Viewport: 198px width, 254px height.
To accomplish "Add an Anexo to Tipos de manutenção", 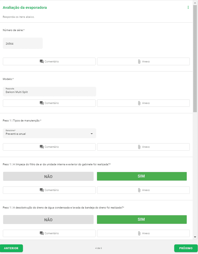I will click(x=143, y=147).
